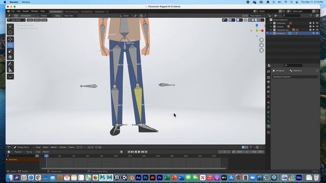Jump to the timeline start frame
326x183 pixels.
129,152
